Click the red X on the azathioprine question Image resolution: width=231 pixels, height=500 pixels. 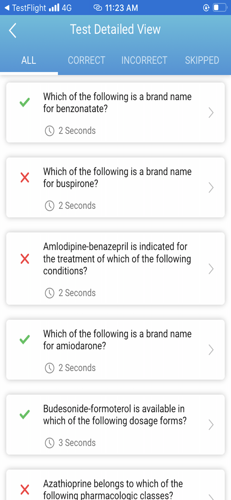coord(24,489)
